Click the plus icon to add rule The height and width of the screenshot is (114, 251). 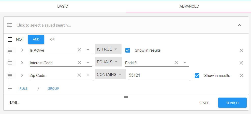[x=10, y=89]
